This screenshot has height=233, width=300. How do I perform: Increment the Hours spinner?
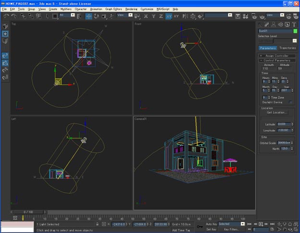[269, 81]
